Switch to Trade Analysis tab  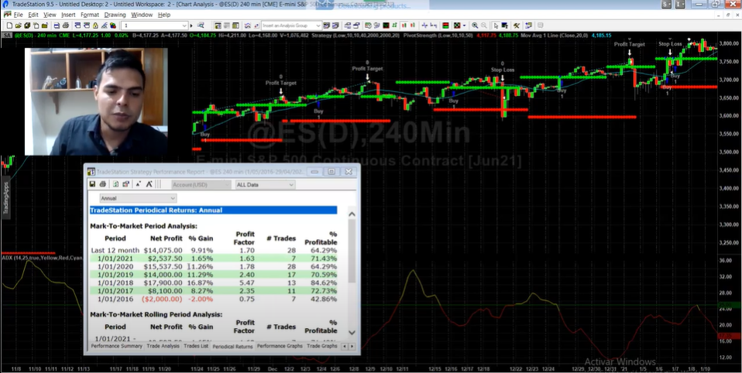point(163,346)
